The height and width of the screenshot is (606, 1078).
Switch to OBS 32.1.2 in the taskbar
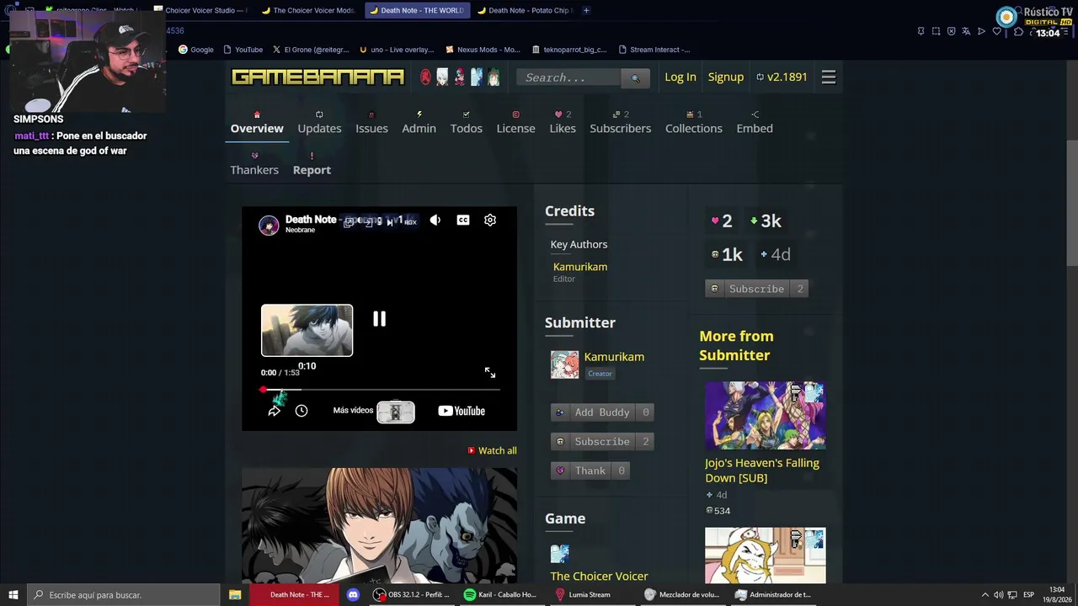click(413, 595)
